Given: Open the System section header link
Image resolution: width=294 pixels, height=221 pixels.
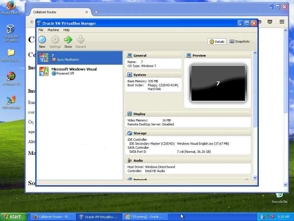Looking at the screenshot, I should coord(140,75).
